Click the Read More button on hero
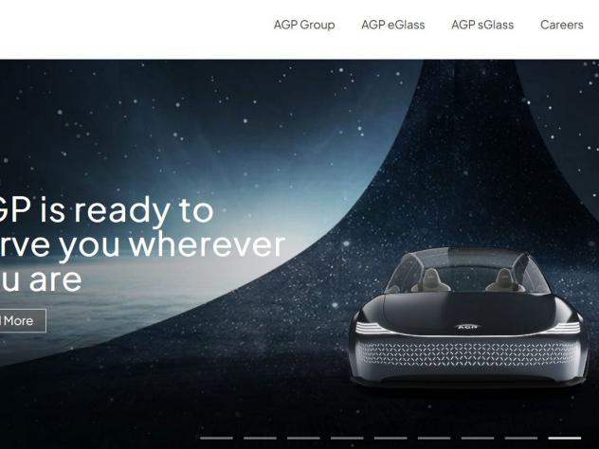The width and height of the screenshot is (599, 449). (x=22, y=321)
